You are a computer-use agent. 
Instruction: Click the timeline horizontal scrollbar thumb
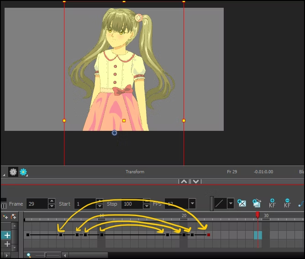(88, 255)
